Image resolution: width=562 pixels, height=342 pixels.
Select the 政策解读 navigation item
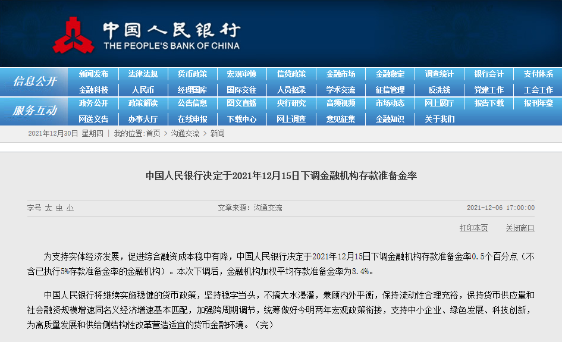[x=143, y=103]
